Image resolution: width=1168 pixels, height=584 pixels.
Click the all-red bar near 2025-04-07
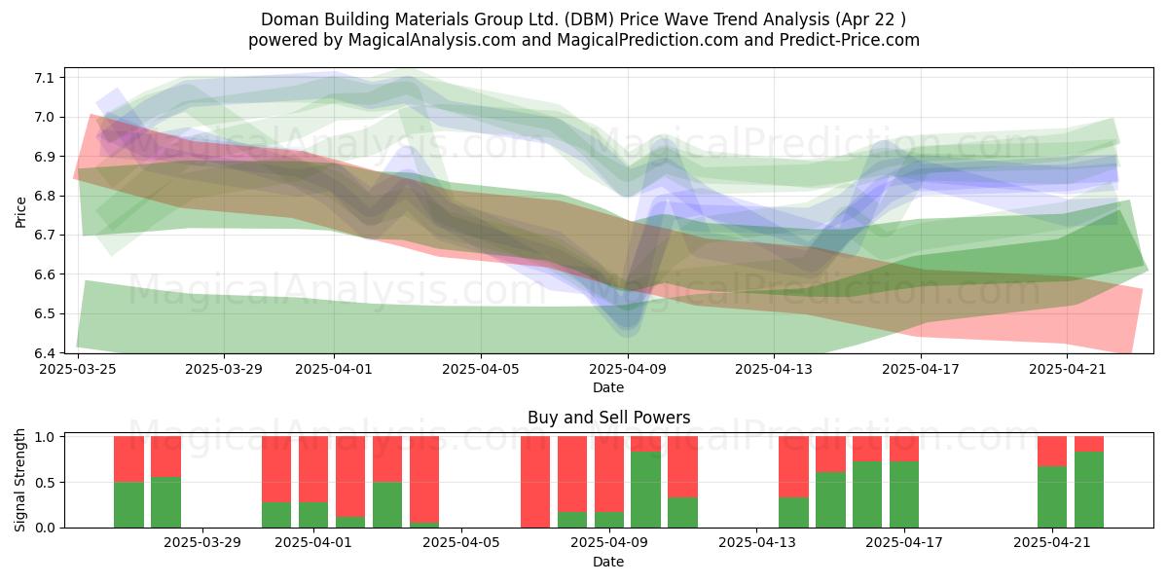point(535,482)
